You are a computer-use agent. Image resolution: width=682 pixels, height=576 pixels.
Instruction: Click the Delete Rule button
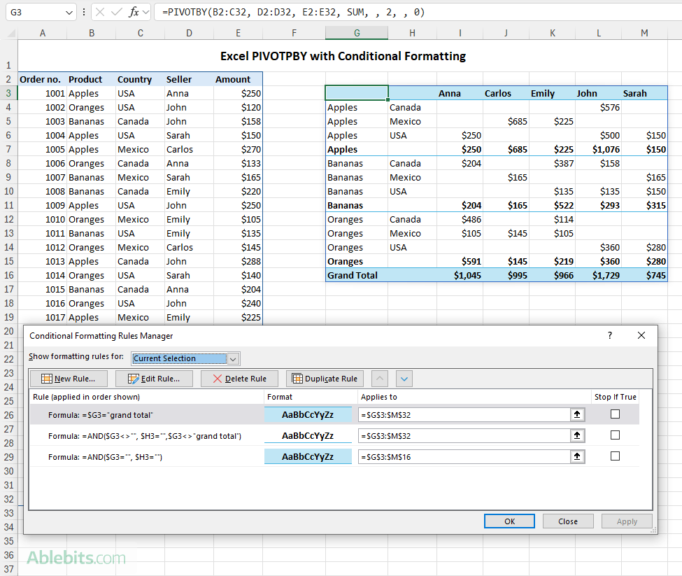pos(239,379)
